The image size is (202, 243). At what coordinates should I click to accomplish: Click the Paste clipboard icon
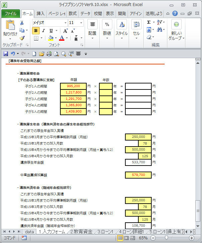[x=10, y=25]
